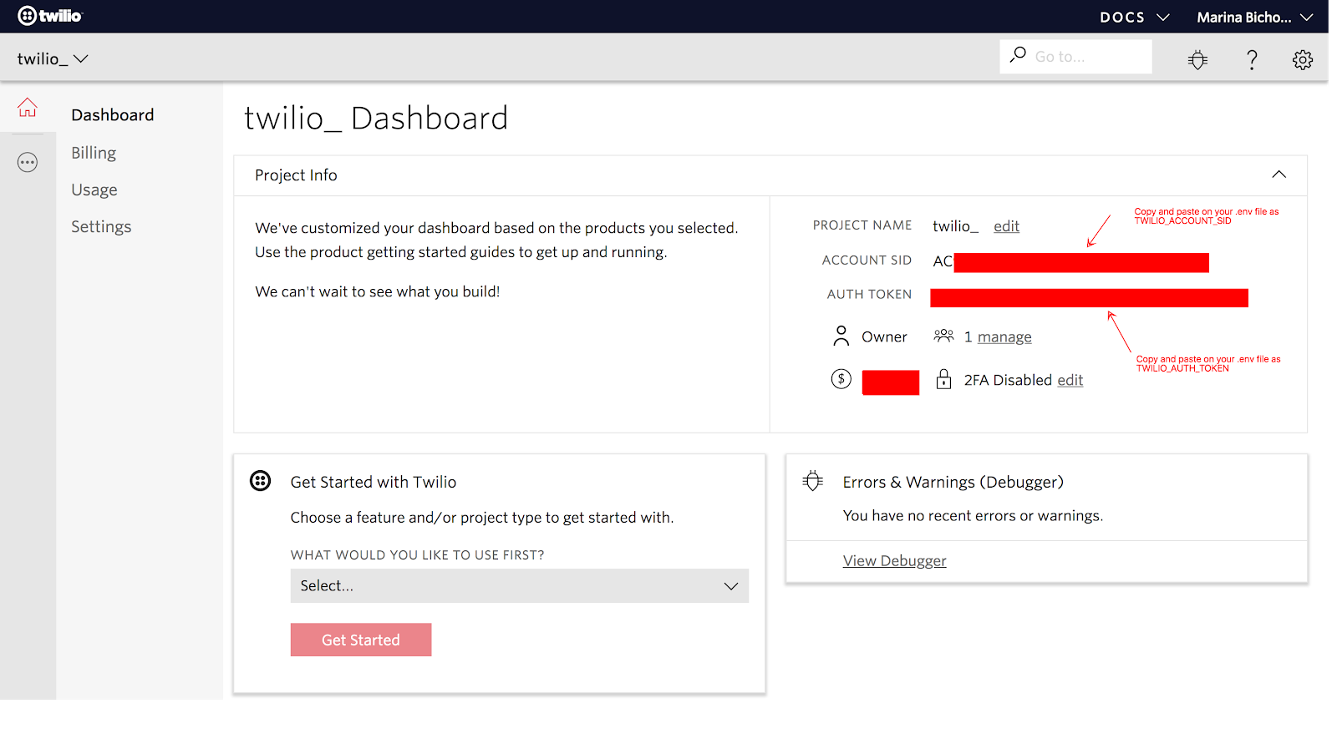
Task: Open help via question mark icon
Action: click(x=1251, y=60)
